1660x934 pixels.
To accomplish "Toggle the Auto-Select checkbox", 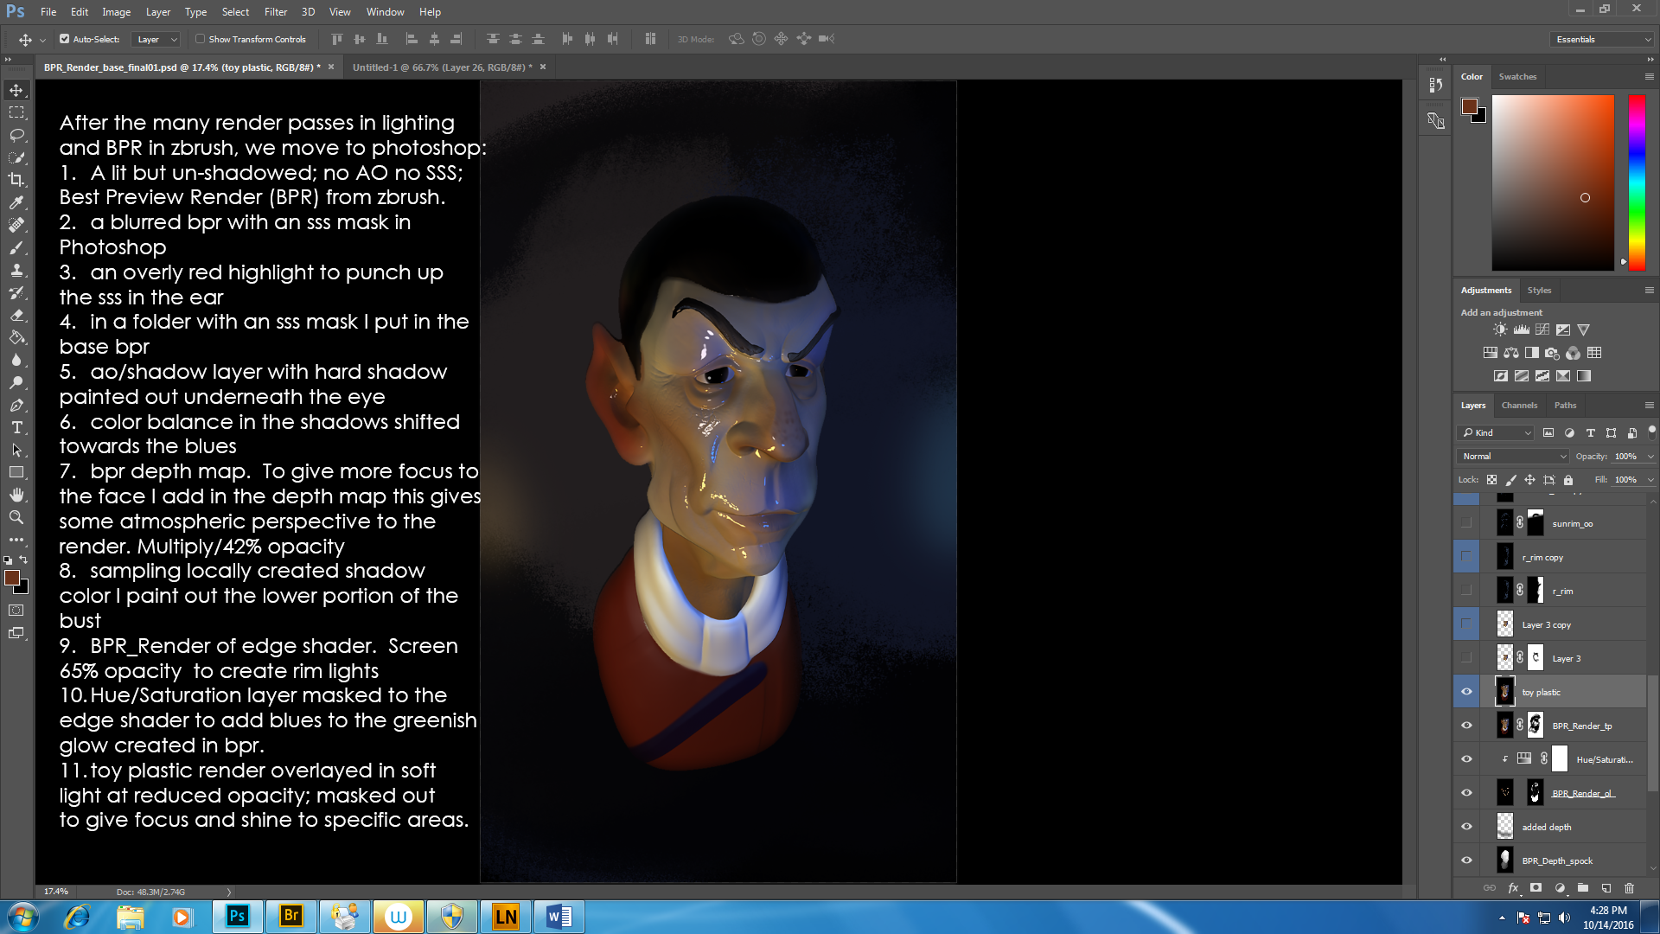I will pyautogui.click(x=64, y=39).
